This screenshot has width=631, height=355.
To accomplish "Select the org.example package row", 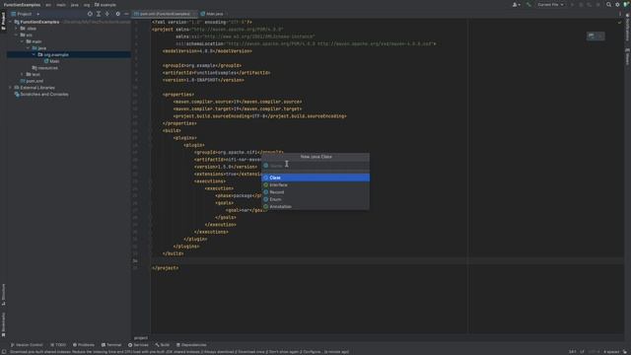I will (x=68, y=54).
